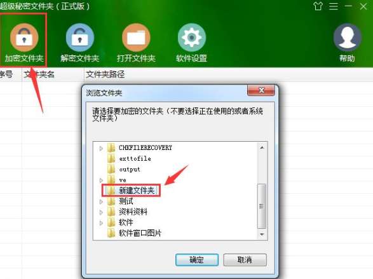Confirm with the 确定 button

pyautogui.click(x=197, y=260)
